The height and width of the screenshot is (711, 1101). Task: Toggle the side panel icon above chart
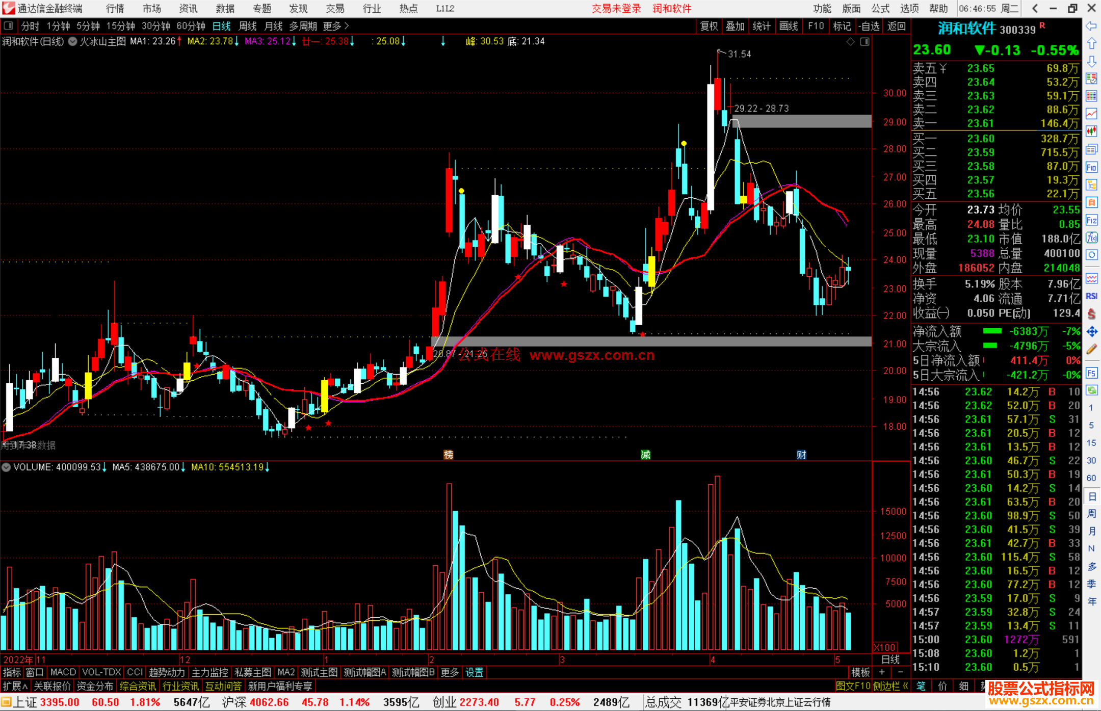pyautogui.click(x=864, y=42)
